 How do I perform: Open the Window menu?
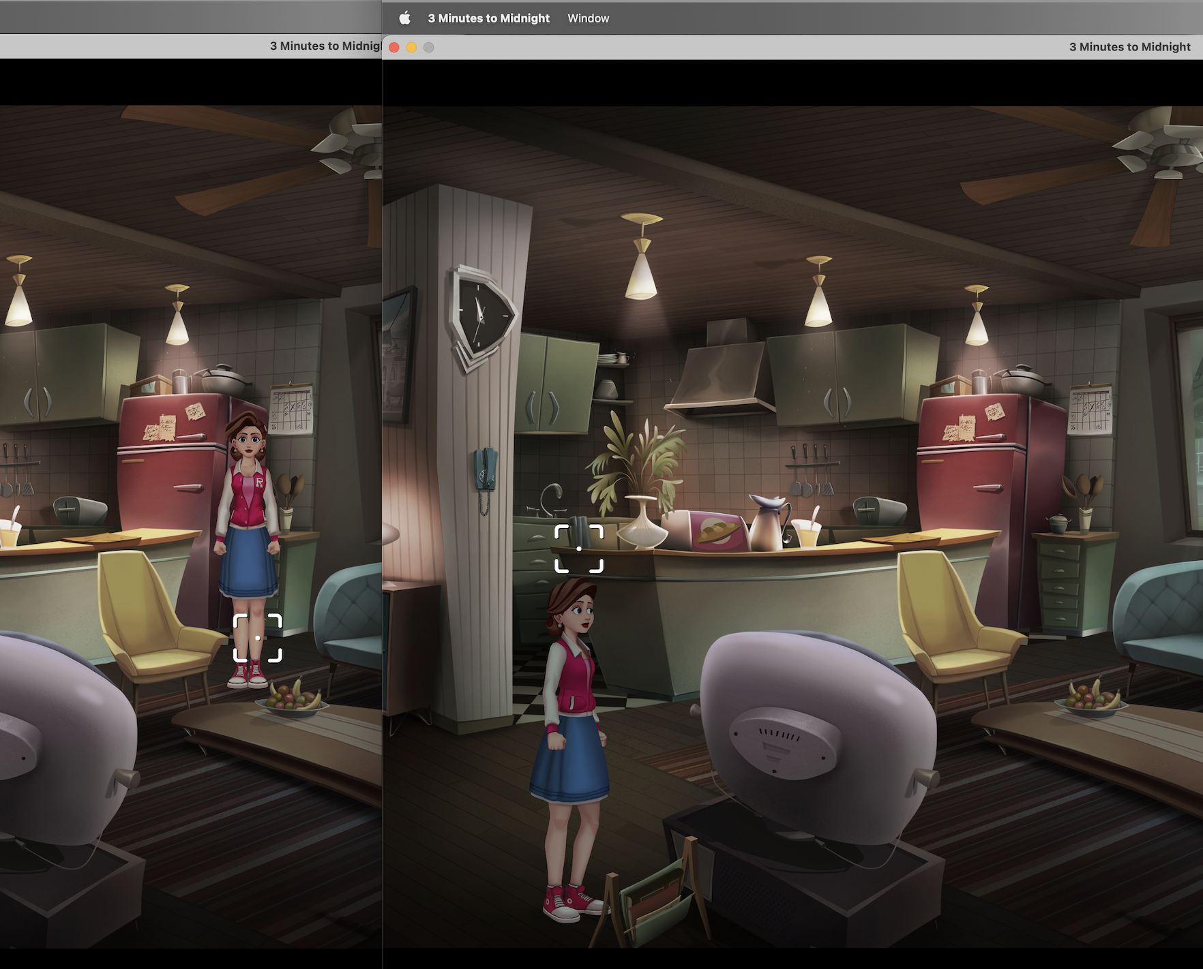tap(588, 18)
